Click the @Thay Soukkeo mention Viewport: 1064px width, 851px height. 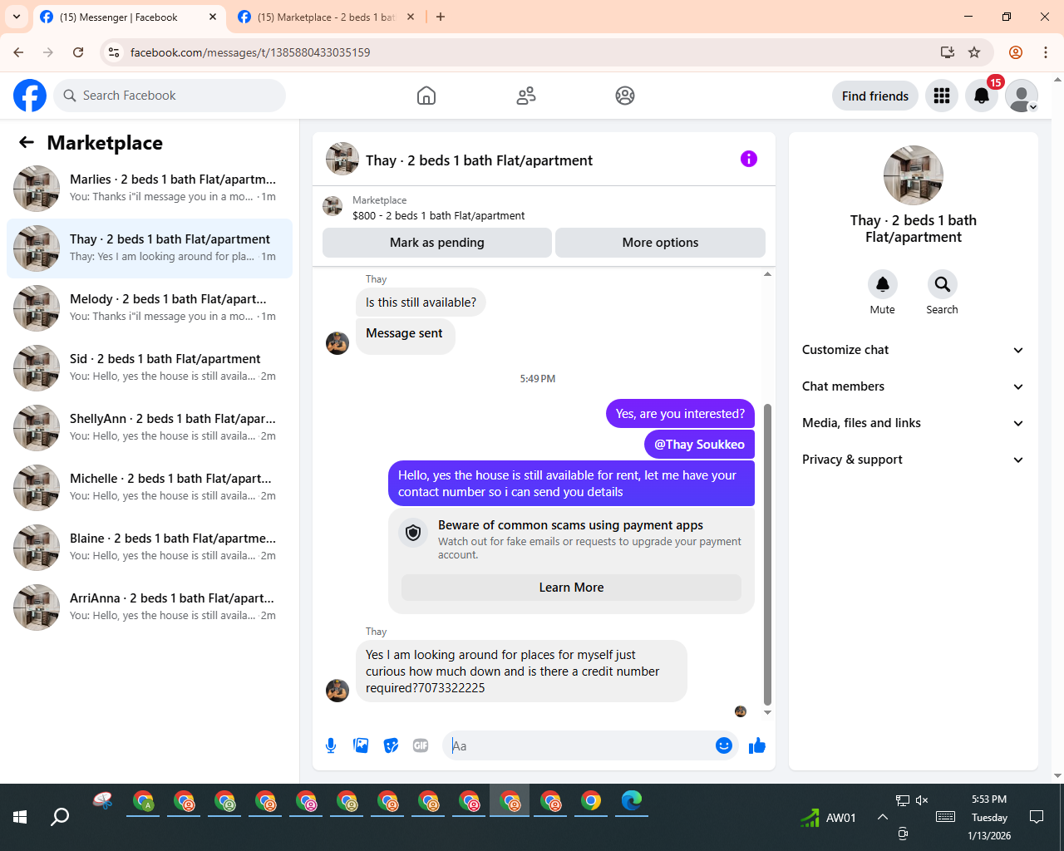pyautogui.click(x=699, y=445)
